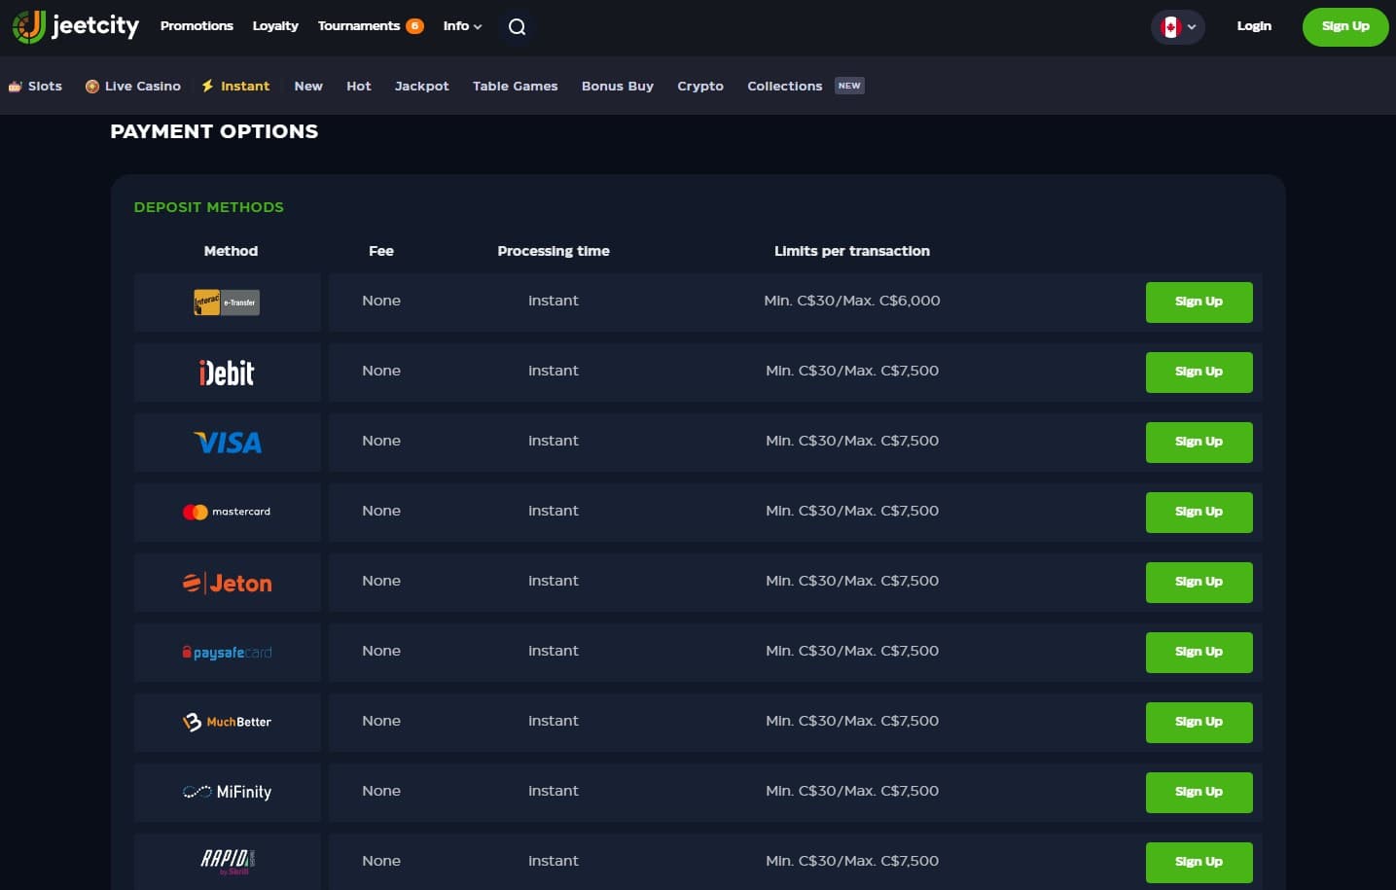Sign Up in the iDebit row
The height and width of the screenshot is (890, 1396).
(1199, 372)
